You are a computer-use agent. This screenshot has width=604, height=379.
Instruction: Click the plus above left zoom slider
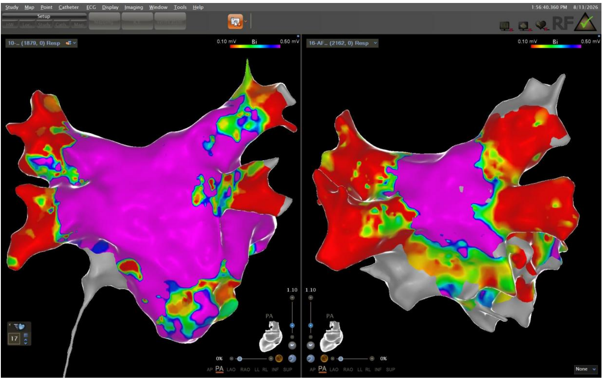click(292, 298)
